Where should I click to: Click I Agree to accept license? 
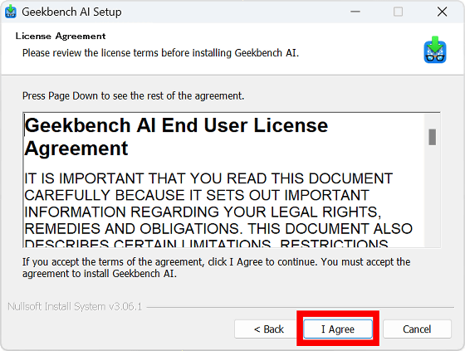click(x=338, y=329)
